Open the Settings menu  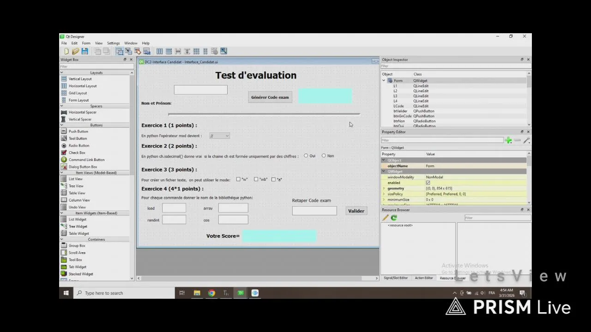click(x=113, y=43)
